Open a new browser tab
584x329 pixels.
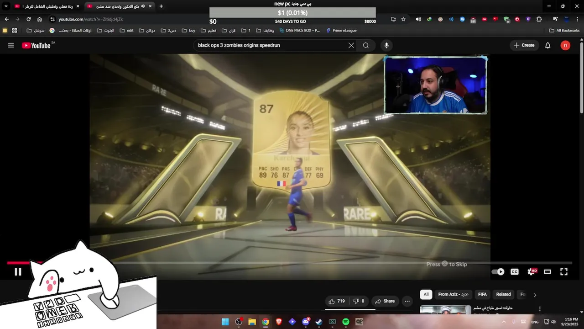click(161, 6)
